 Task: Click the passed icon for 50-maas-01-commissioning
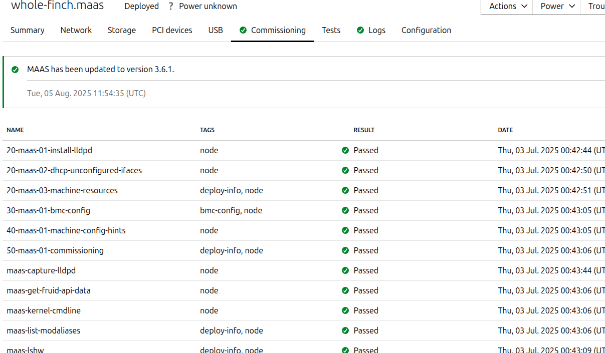click(345, 250)
